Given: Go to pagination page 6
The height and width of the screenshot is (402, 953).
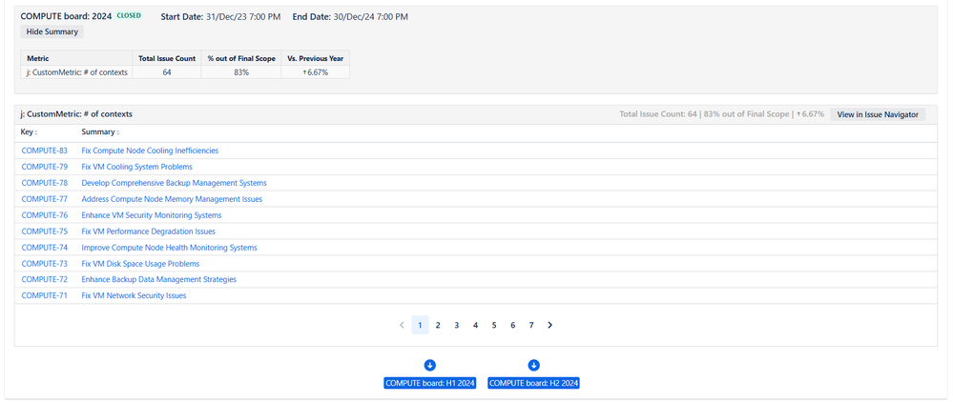Looking at the screenshot, I should [513, 325].
